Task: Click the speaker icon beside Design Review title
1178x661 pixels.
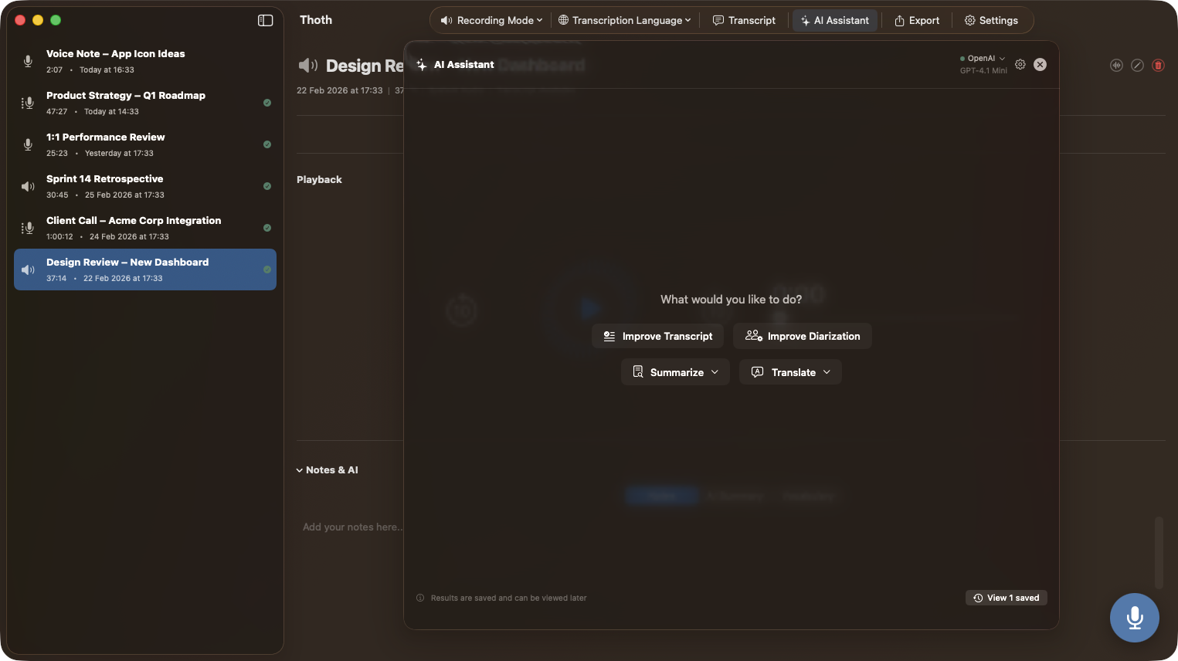Action: point(307,66)
